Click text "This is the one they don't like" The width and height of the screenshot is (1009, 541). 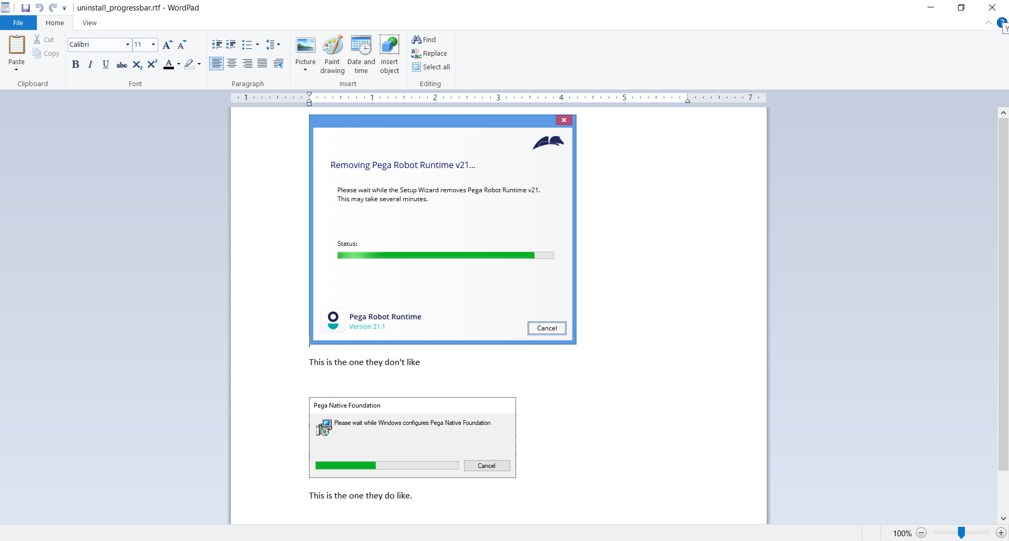click(364, 362)
